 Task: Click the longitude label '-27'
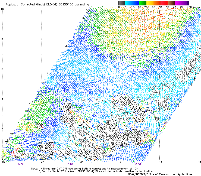42,162
